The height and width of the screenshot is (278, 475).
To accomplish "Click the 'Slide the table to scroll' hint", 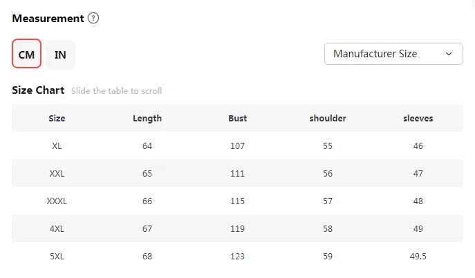I will pos(116,91).
